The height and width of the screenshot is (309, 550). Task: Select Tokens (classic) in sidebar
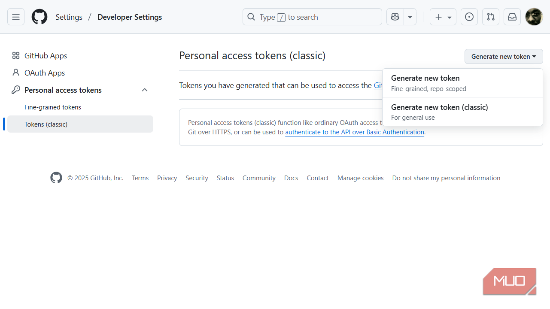tap(80, 124)
